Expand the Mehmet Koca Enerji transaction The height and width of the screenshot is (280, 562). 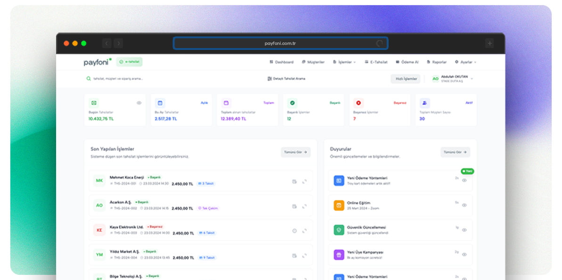304,182
